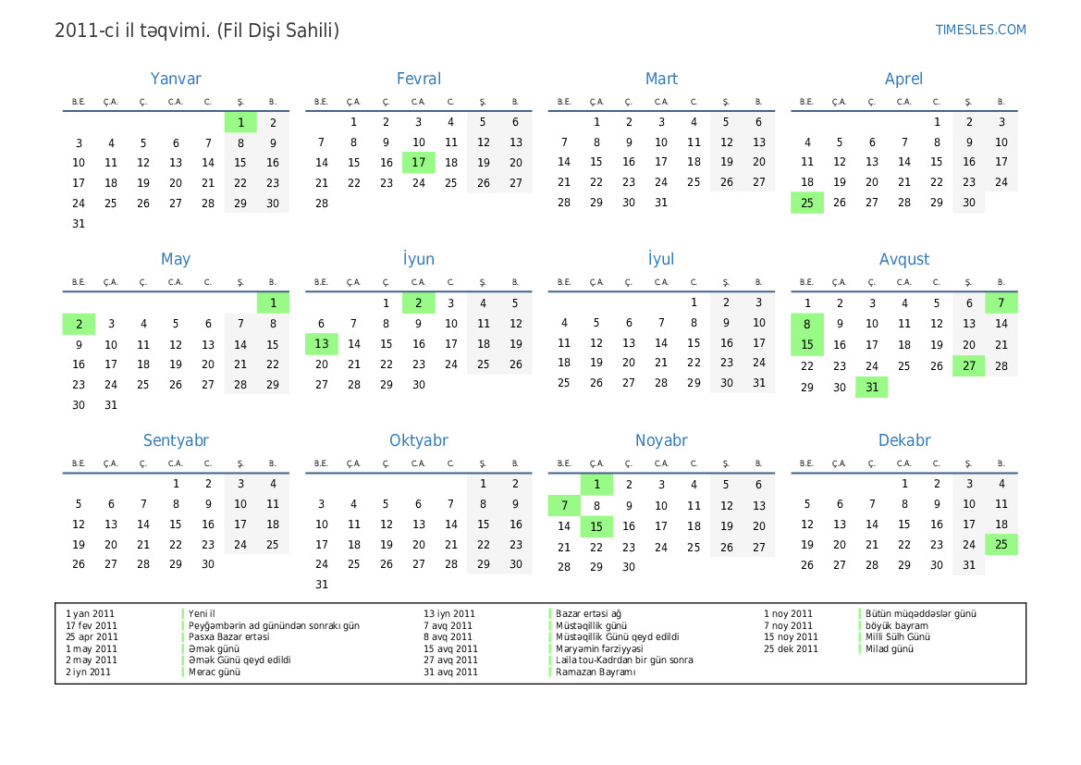
Task: Click legend entry 'Bazar ertəsi ağ'
Action: (x=588, y=613)
